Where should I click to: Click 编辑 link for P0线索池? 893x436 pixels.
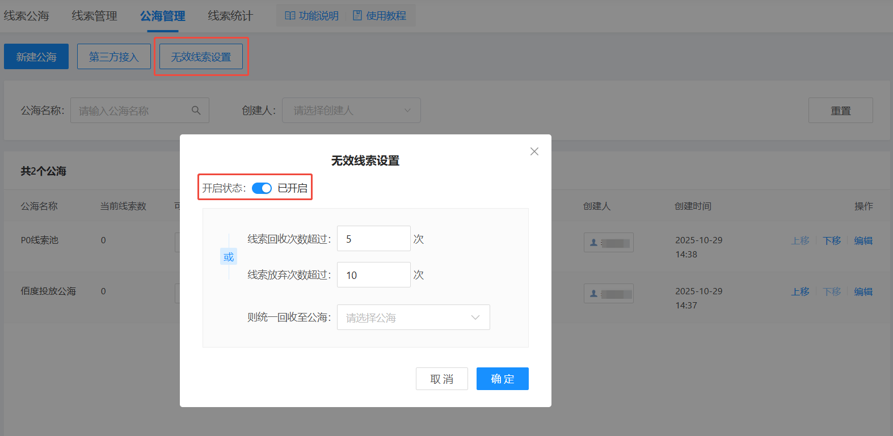pyautogui.click(x=863, y=241)
